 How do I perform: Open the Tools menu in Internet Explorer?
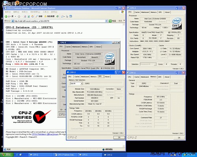(46, 12)
